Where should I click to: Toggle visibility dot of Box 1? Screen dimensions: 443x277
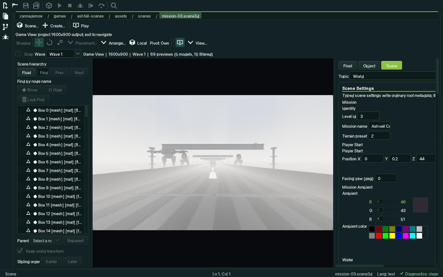click(35, 119)
